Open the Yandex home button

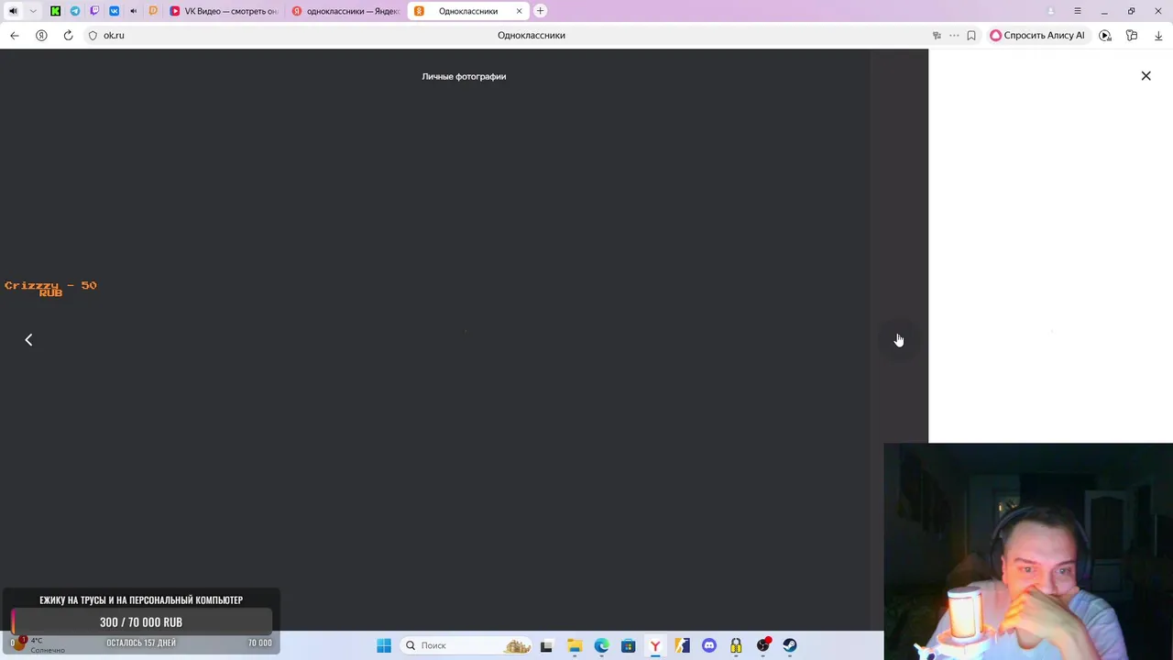pos(41,36)
